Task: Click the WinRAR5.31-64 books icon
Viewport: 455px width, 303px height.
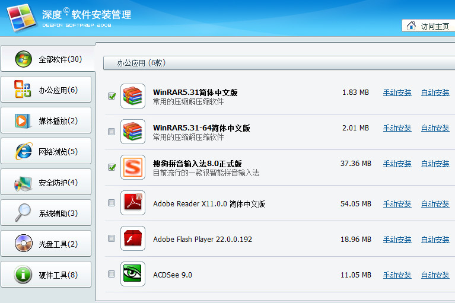Action: [x=133, y=132]
